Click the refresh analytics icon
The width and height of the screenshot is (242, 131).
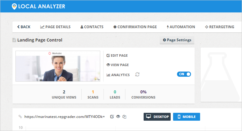138,75
